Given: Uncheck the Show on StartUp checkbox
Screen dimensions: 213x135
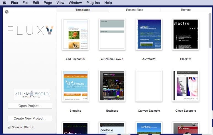Looking at the screenshot, I should [9, 127].
